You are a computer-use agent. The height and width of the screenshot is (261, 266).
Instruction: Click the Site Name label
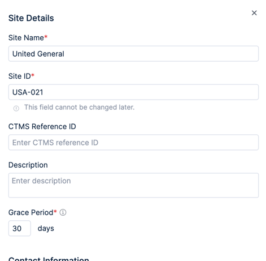26,37
